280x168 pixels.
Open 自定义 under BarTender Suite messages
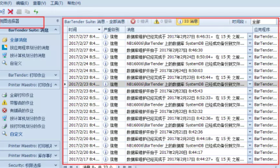point(16,63)
